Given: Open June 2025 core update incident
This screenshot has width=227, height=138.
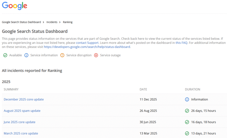Looking at the screenshot, I should click(20, 122).
